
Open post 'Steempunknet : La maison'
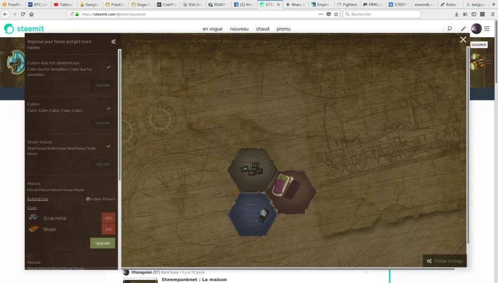pos(194,279)
